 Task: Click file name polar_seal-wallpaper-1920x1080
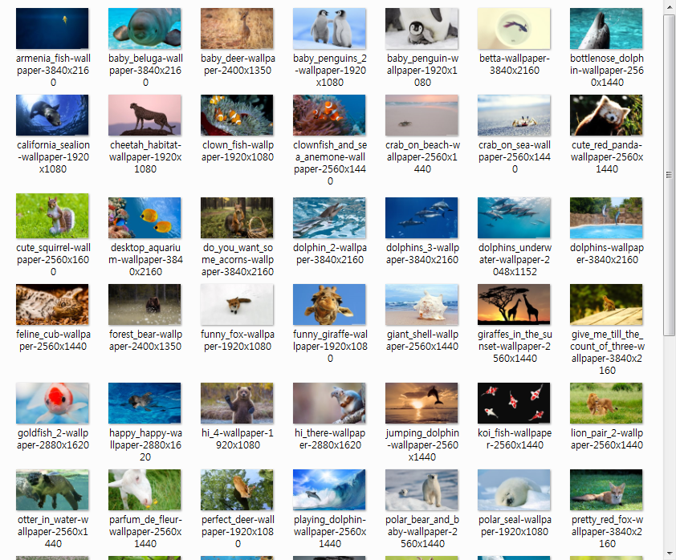(x=515, y=526)
